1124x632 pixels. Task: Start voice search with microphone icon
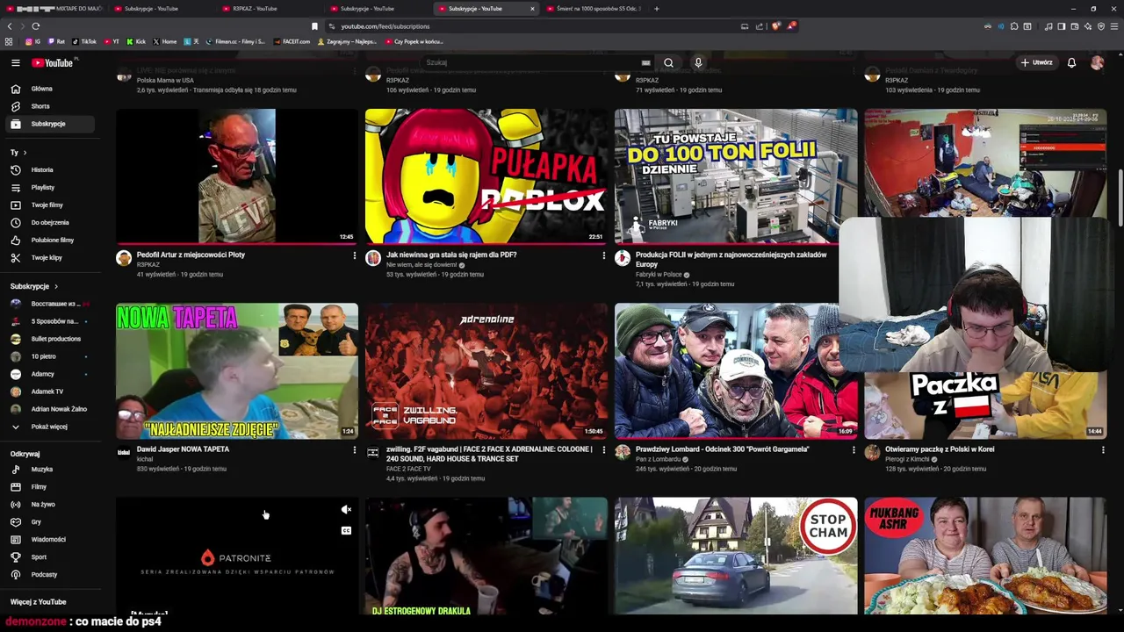click(698, 62)
